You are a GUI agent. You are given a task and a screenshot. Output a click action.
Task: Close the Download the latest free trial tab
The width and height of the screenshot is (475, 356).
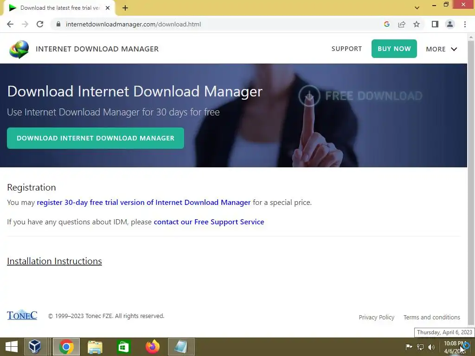coord(108,8)
